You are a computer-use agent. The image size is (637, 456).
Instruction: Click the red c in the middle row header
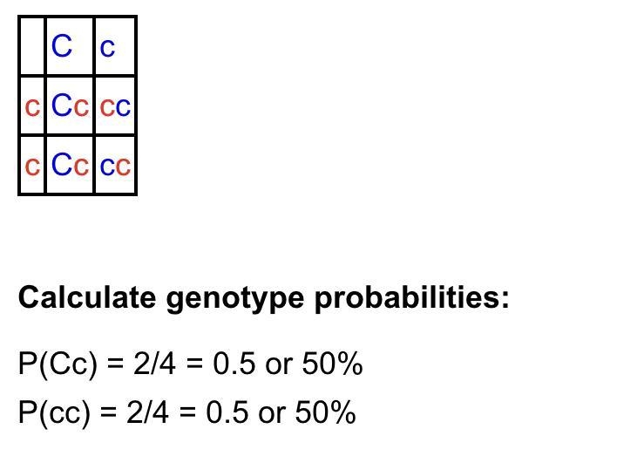tap(32, 105)
